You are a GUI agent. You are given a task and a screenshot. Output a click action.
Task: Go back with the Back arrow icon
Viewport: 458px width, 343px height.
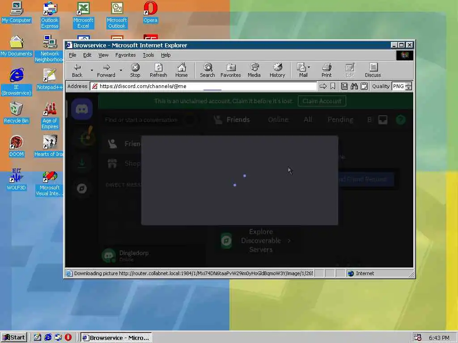click(x=77, y=67)
